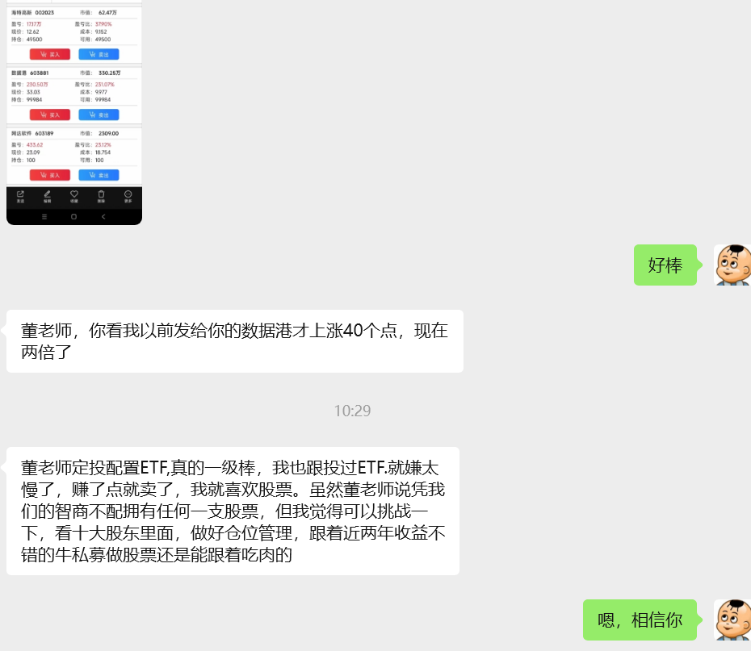Image resolution: width=751 pixels, height=651 pixels.
Task: Click the trash delete icon in phone toolbar
Action: tap(101, 196)
